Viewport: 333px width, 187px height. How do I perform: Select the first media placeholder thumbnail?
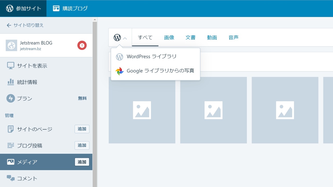142,110
